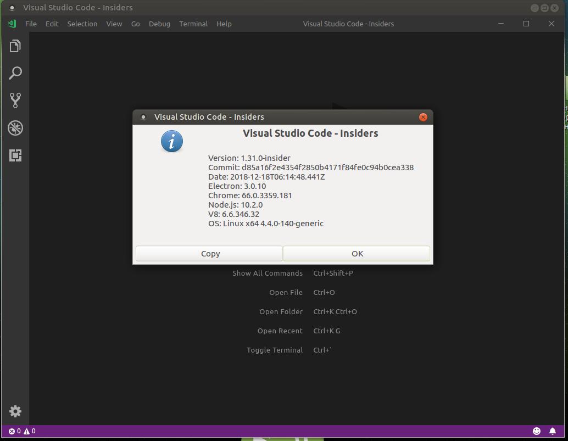
Task: Open the Explorer sidebar icon
Action: pos(15,46)
